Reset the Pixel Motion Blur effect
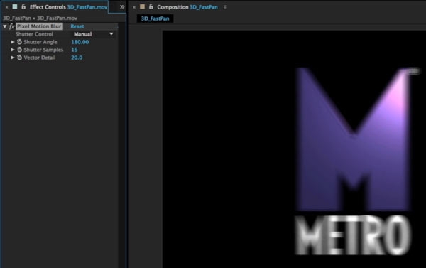This screenshot has width=426, height=268. pyautogui.click(x=77, y=26)
